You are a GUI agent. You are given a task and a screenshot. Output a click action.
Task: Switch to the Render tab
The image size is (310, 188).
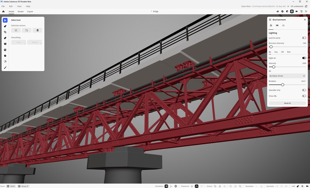click(x=21, y=11)
